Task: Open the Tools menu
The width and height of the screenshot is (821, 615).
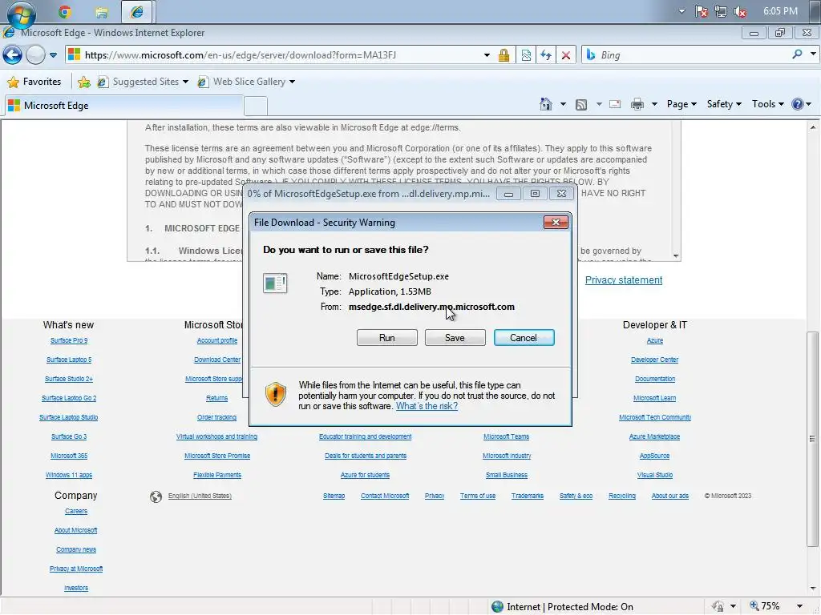Action: coord(767,104)
